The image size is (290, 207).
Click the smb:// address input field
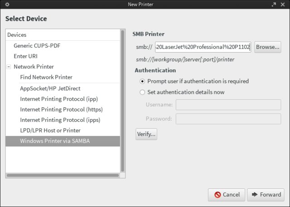203,47
